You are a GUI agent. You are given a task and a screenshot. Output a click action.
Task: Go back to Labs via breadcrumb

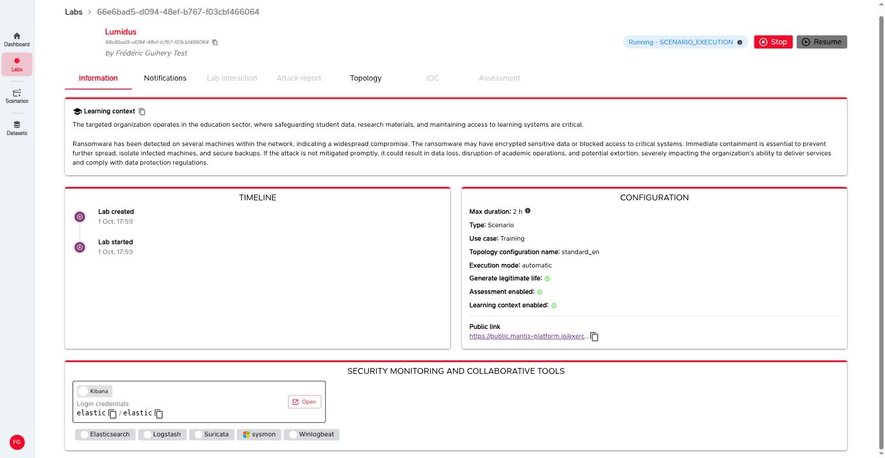74,12
